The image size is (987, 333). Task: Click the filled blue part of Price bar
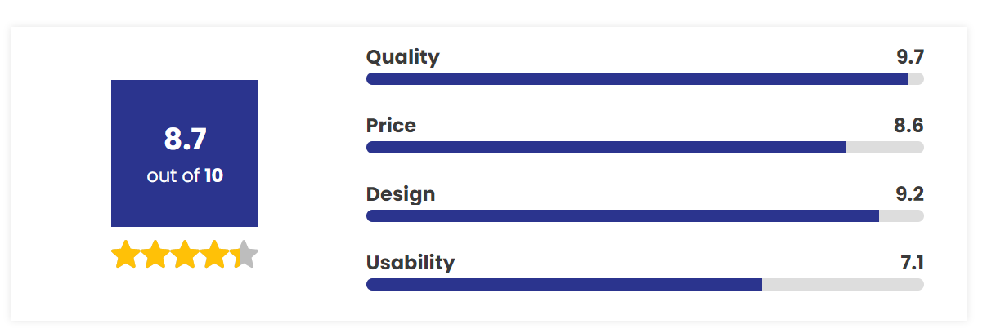pos(605,148)
